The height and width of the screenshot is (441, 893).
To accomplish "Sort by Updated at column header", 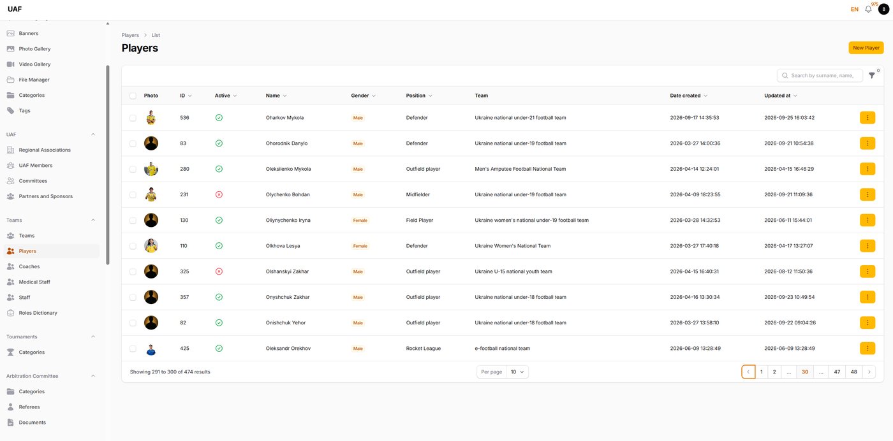I will click(x=781, y=96).
